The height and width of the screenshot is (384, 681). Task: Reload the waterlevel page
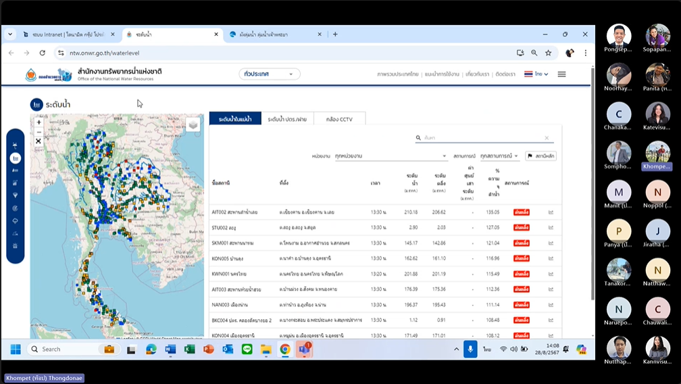(x=42, y=53)
